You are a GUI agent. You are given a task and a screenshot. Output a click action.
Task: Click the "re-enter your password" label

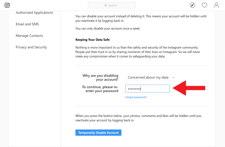[x=100, y=89]
